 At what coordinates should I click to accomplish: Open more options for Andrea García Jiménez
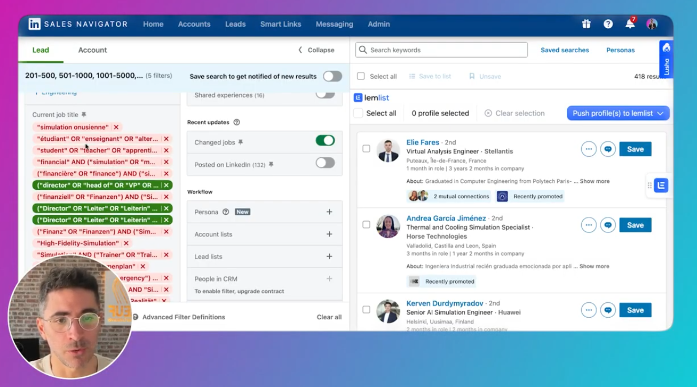[589, 225]
